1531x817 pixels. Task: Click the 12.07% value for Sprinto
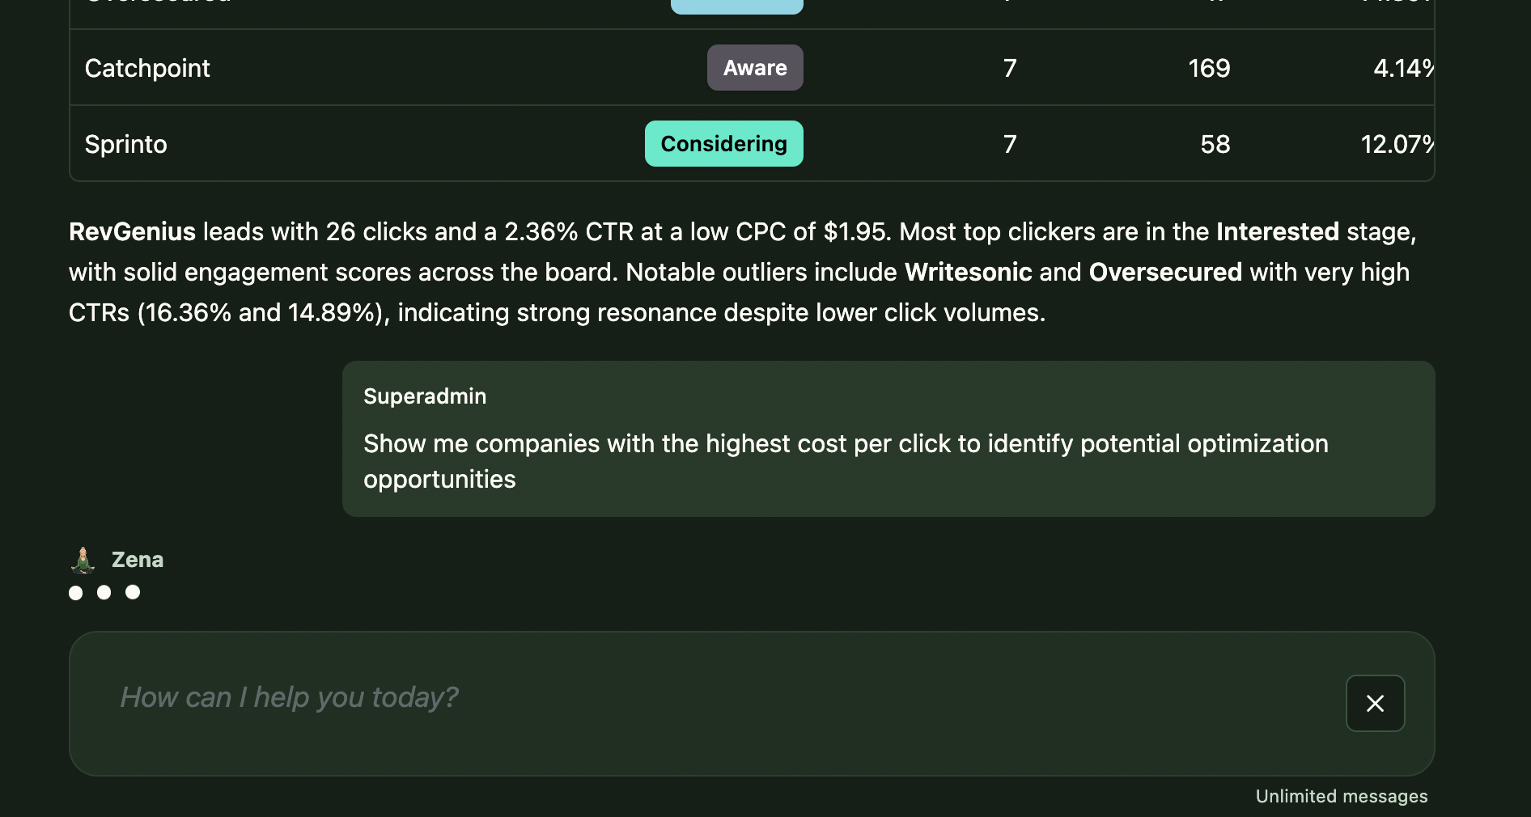point(1397,145)
